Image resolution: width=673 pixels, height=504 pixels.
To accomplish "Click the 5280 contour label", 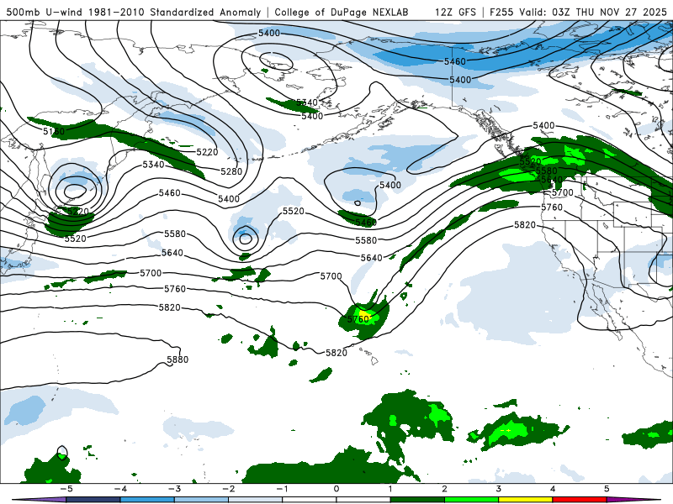I will (231, 171).
